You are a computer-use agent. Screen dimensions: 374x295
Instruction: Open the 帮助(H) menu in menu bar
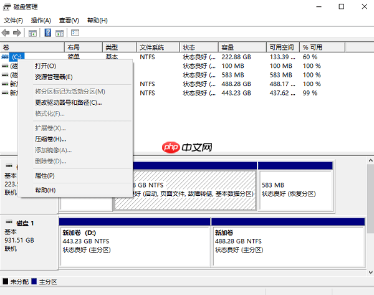coord(97,21)
